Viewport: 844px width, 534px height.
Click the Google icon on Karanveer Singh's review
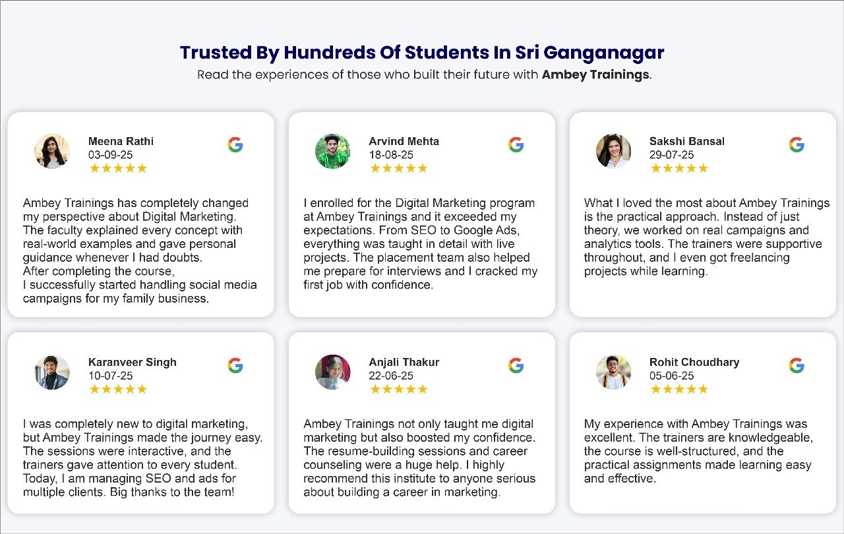pos(235,366)
